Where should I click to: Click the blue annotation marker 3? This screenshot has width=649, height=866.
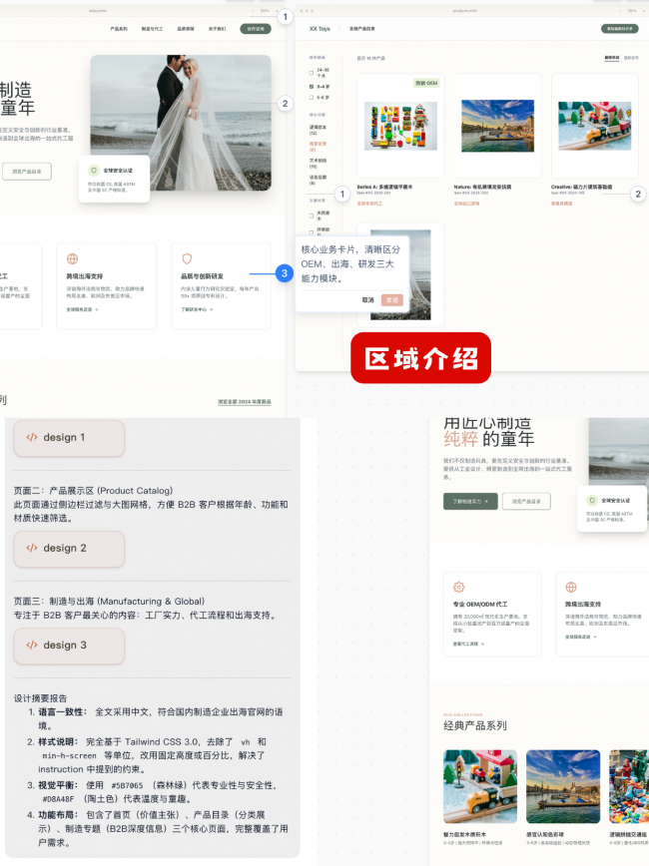point(285,273)
